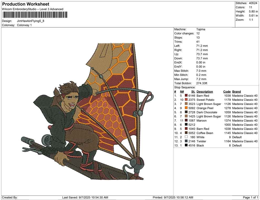
Task: Click the Colors value '11'
Action: click(x=251, y=7)
